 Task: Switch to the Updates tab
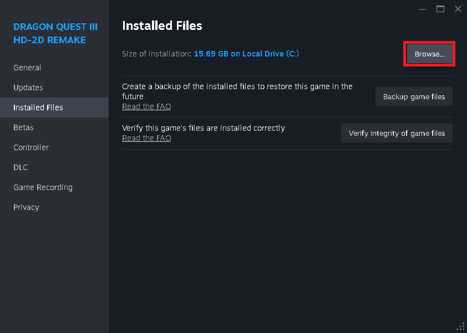(28, 88)
